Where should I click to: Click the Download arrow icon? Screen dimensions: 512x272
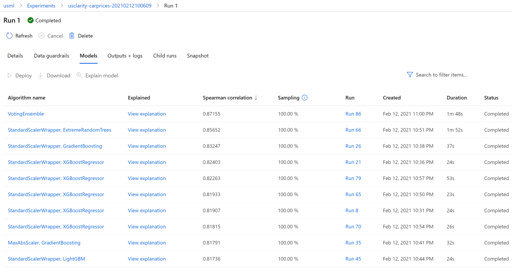pyautogui.click(x=41, y=75)
